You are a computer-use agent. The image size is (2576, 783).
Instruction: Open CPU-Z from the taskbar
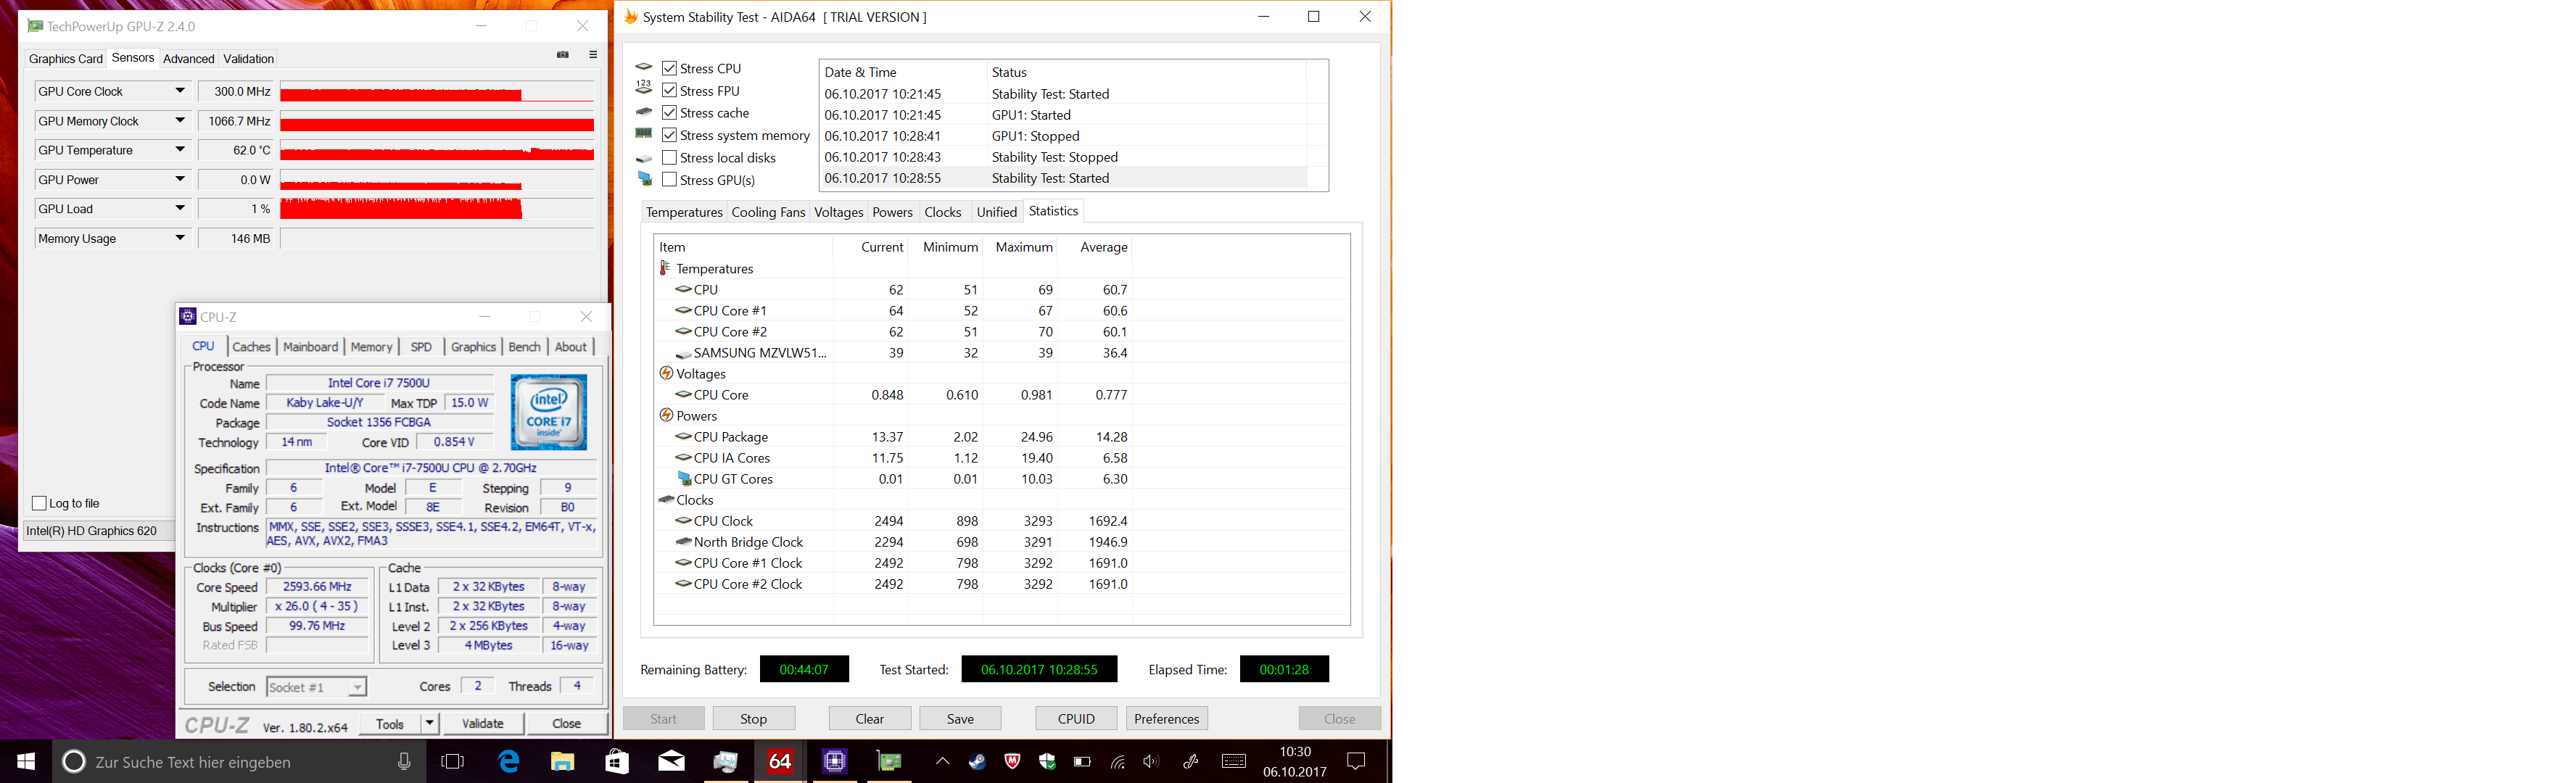834,762
